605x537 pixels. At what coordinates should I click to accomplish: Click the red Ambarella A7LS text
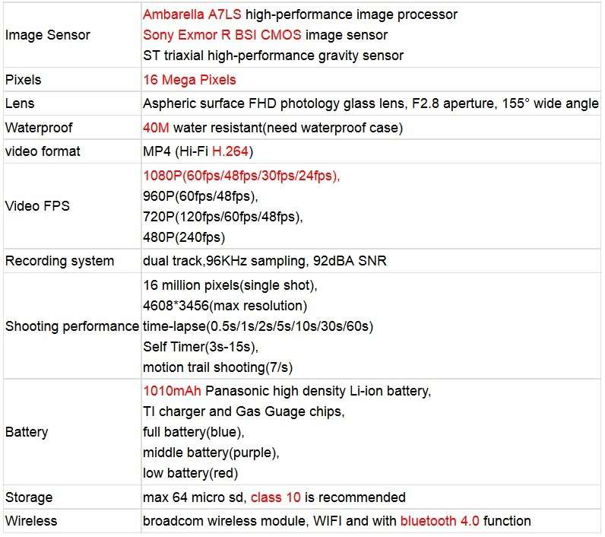tap(192, 14)
